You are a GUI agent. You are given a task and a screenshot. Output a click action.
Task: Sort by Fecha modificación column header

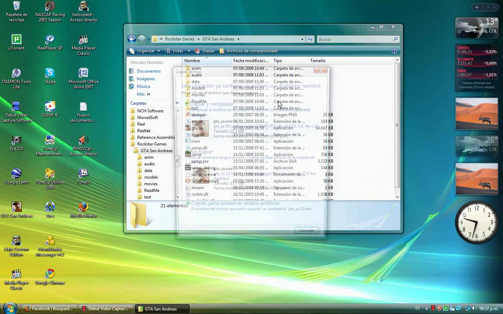click(x=251, y=61)
